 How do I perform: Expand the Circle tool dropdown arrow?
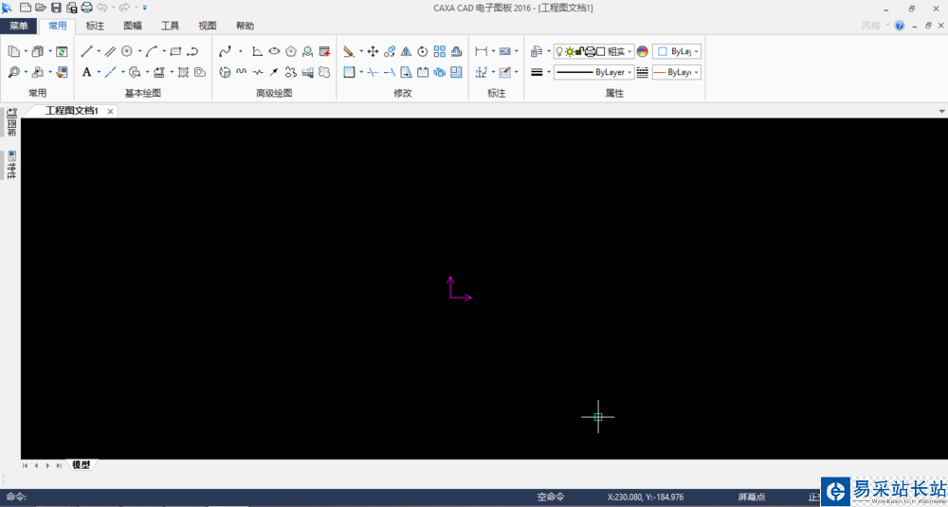click(x=139, y=51)
